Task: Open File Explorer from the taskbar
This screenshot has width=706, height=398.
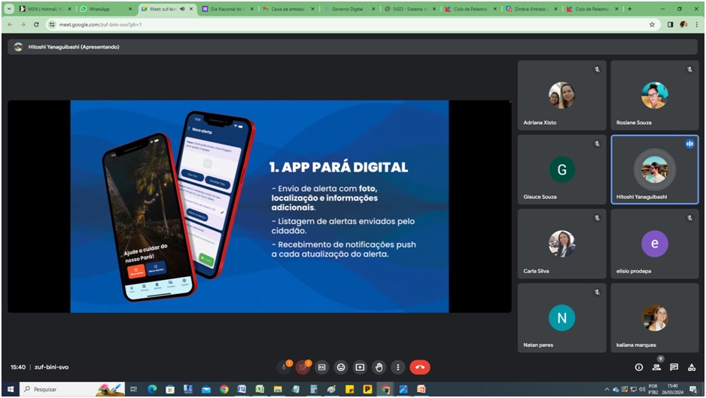Action: 278,390
